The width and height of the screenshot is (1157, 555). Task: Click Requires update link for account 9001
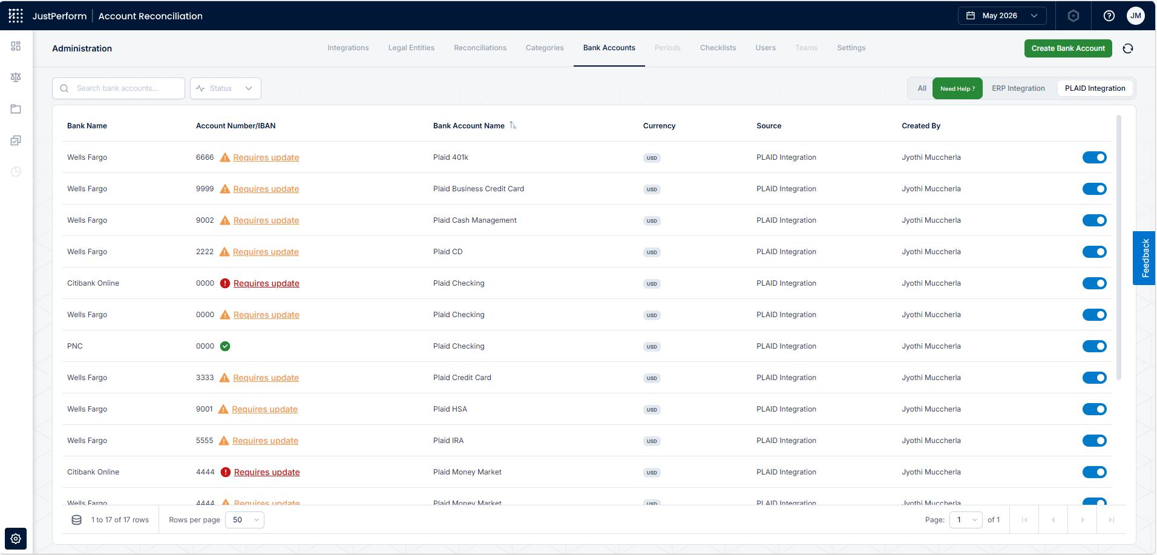click(x=264, y=409)
